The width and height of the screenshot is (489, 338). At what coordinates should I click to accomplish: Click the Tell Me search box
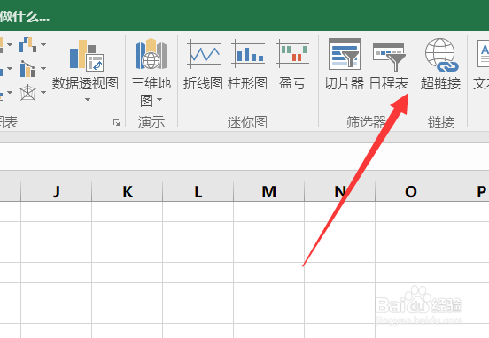click(x=25, y=17)
